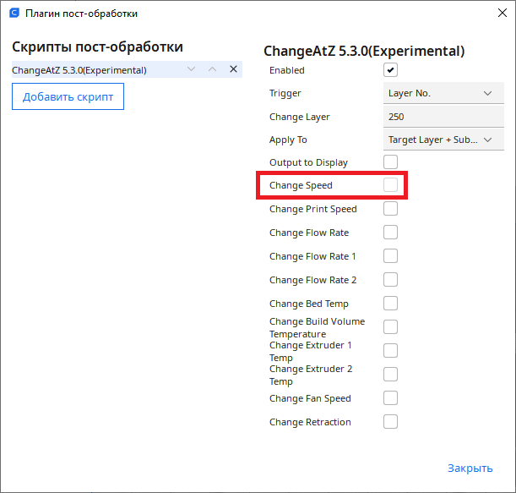The image size is (516, 493).
Task: Check Change Extruder 1 Temp box
Action: click(x=390, y=351)
